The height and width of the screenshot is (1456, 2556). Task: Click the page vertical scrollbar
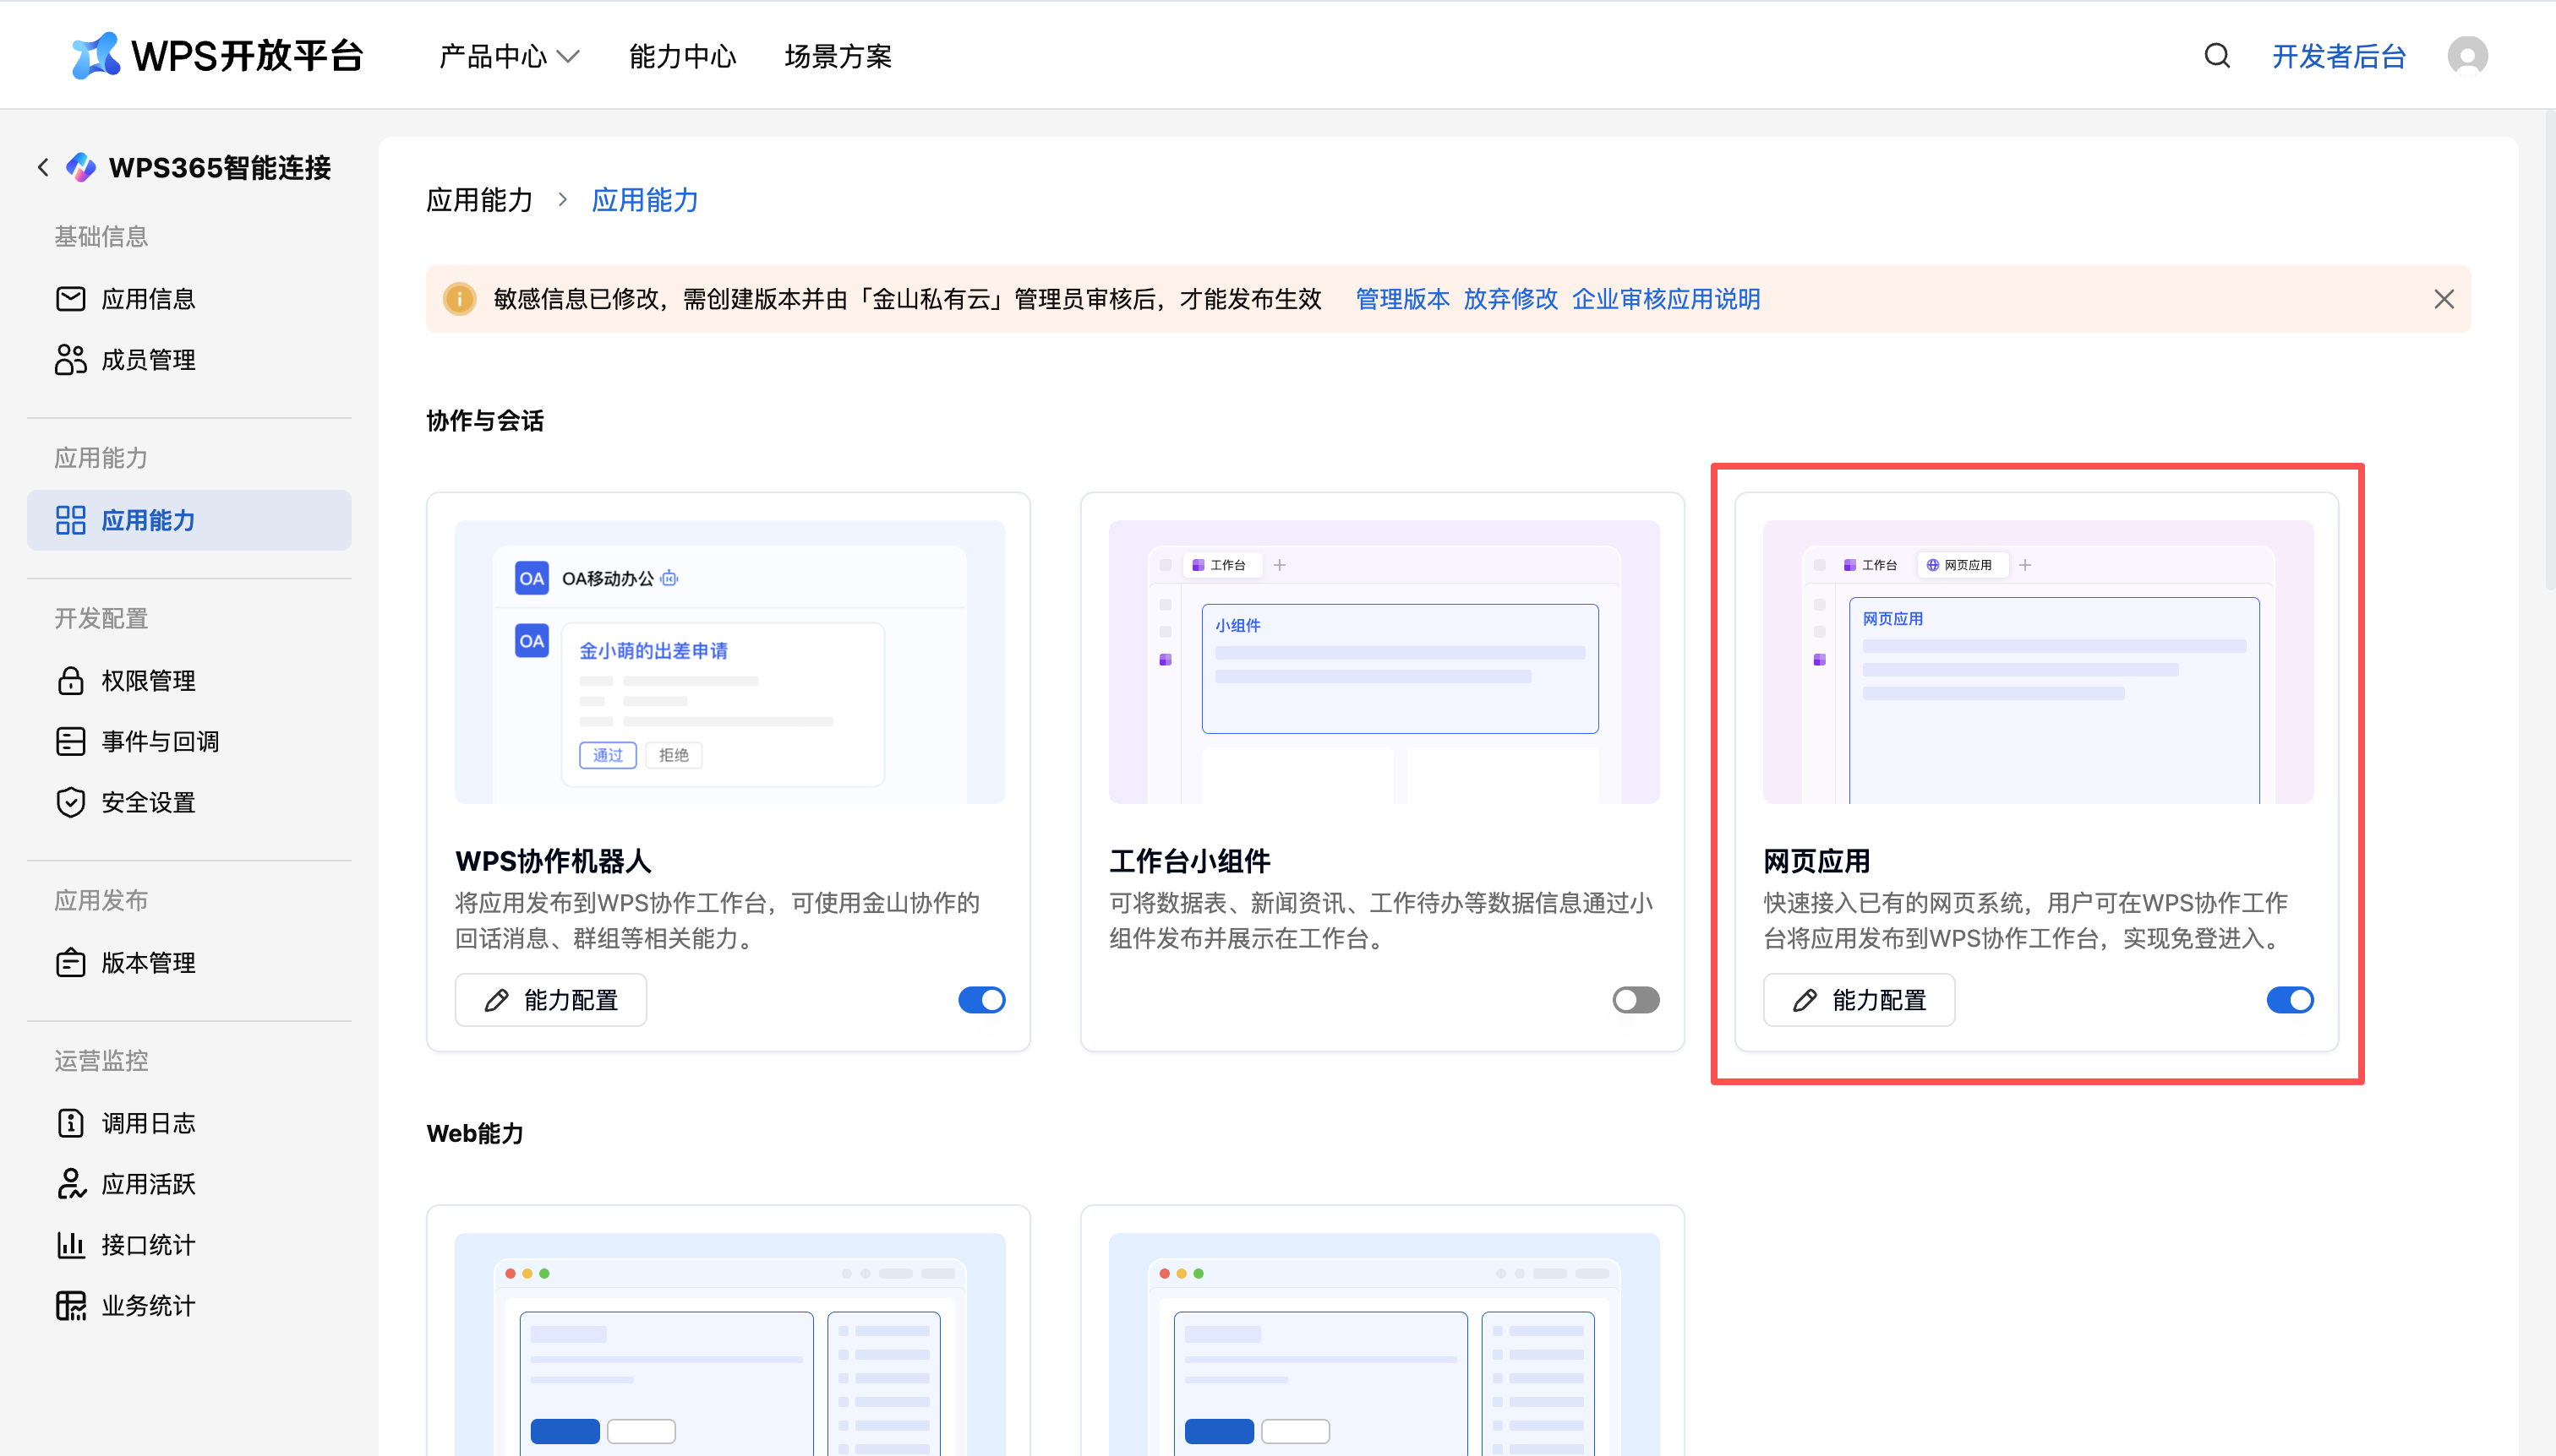point(2550,350)
